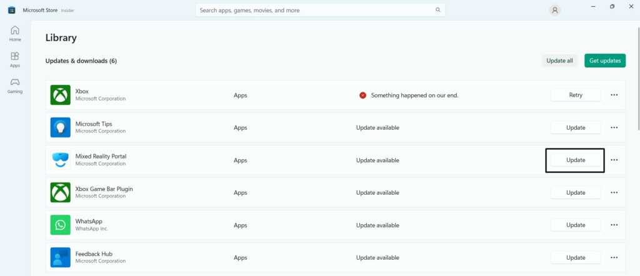Image resolution: width=640 pixels, height=276 pixels.
Task: Open the user profile icon
Action: [x=554, y=10]
